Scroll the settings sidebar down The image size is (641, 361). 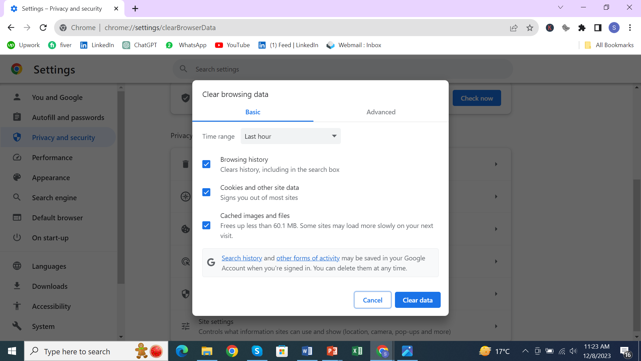point(122,337)
